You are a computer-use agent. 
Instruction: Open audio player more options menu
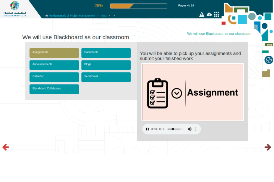196,129
